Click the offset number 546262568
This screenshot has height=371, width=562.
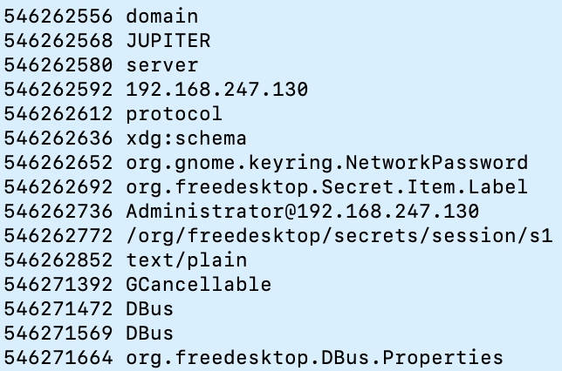[58, 40]
